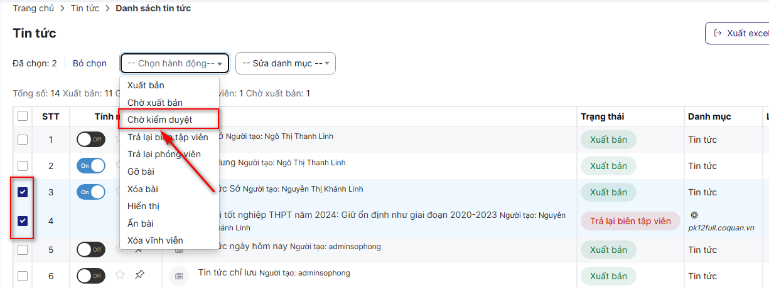Click article icon beside "Tin tức chỉ lưu"

(179, 275)
